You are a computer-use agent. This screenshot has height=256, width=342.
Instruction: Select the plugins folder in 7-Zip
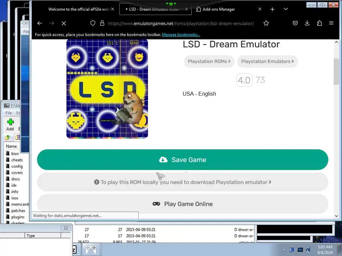[x=15, y=217]
